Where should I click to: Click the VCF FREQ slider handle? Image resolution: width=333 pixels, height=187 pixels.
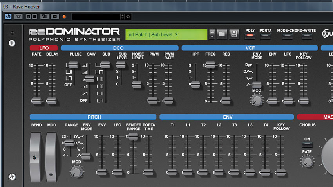click(x=210, y=65)
